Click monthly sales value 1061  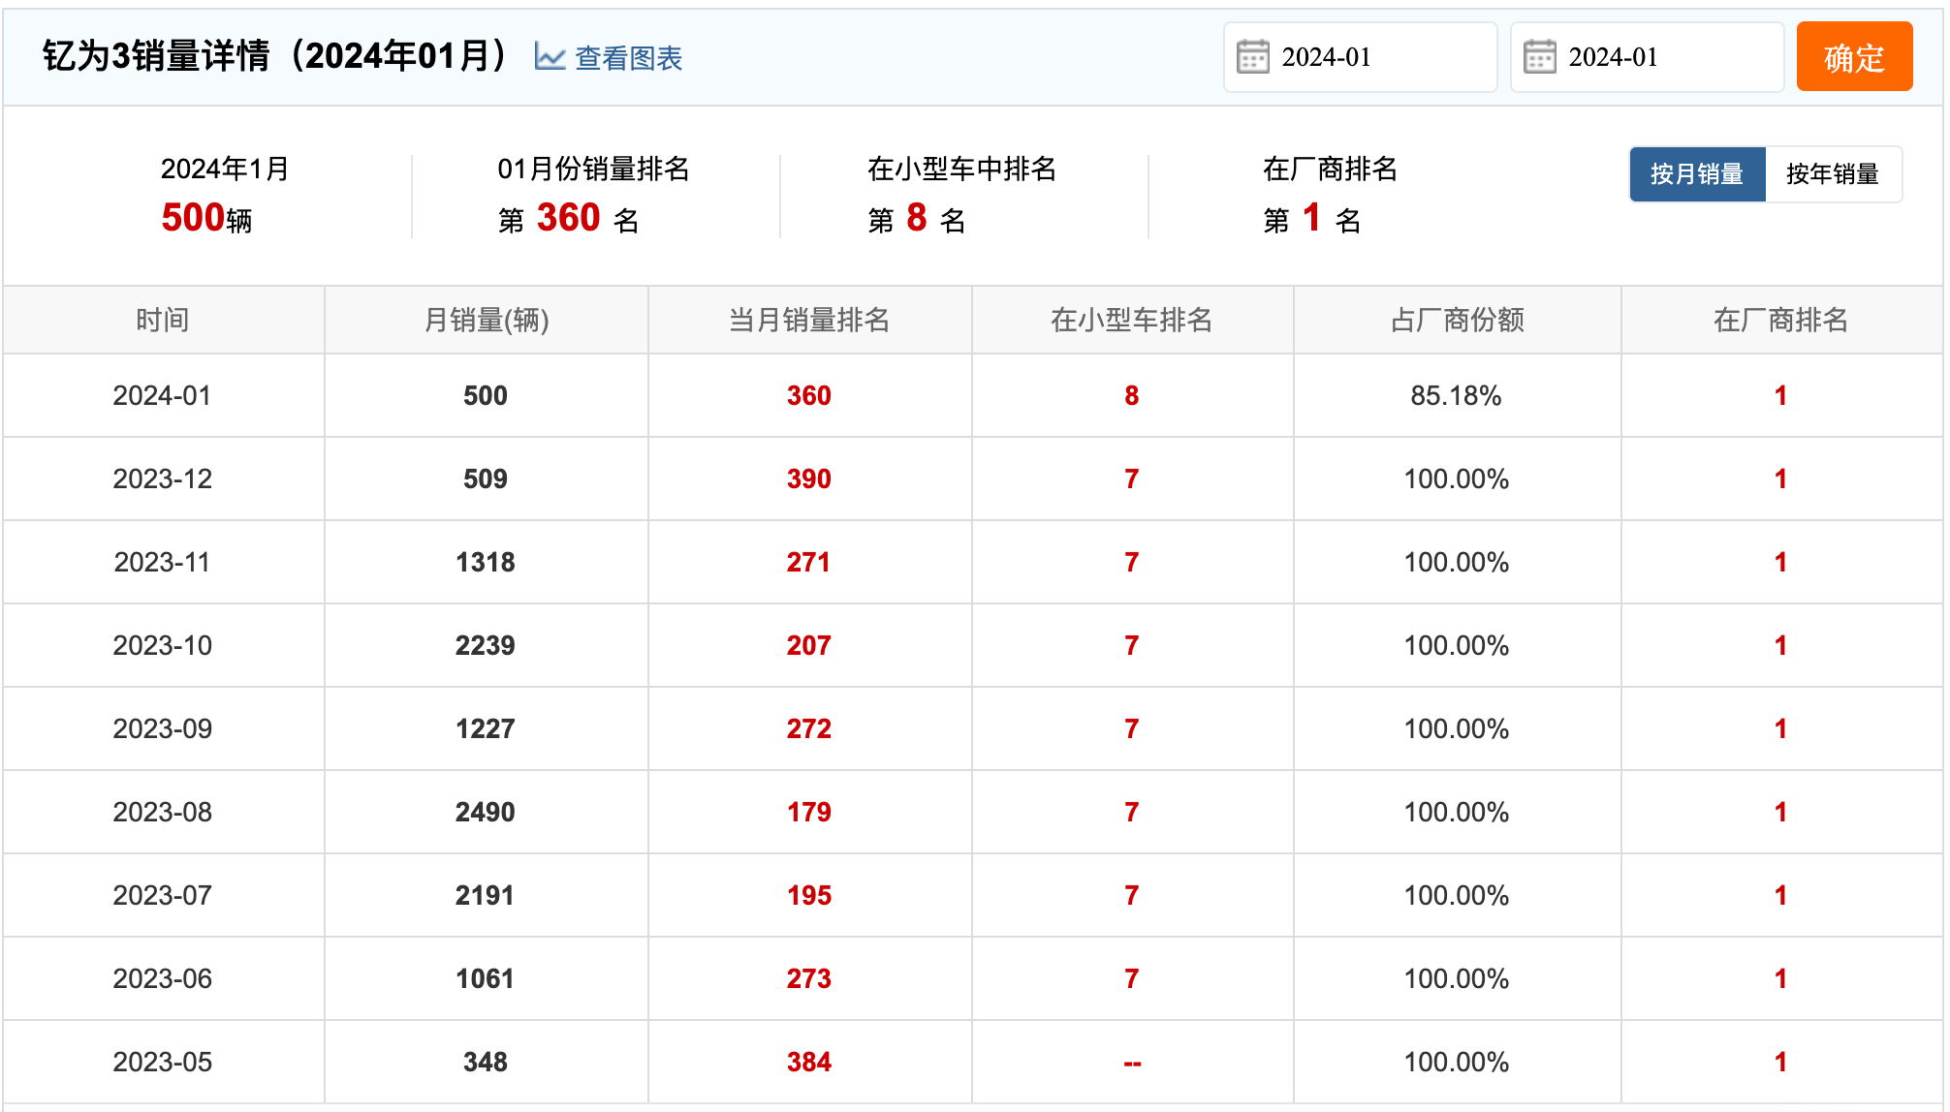pyautogui.click(x=486, y=978)
